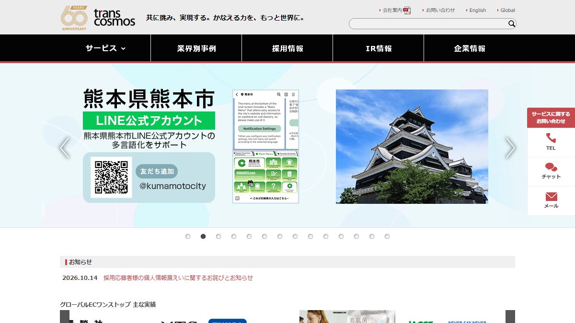
Task: Click the LINE公式アカウント green banner
Action: click(149, 121)
